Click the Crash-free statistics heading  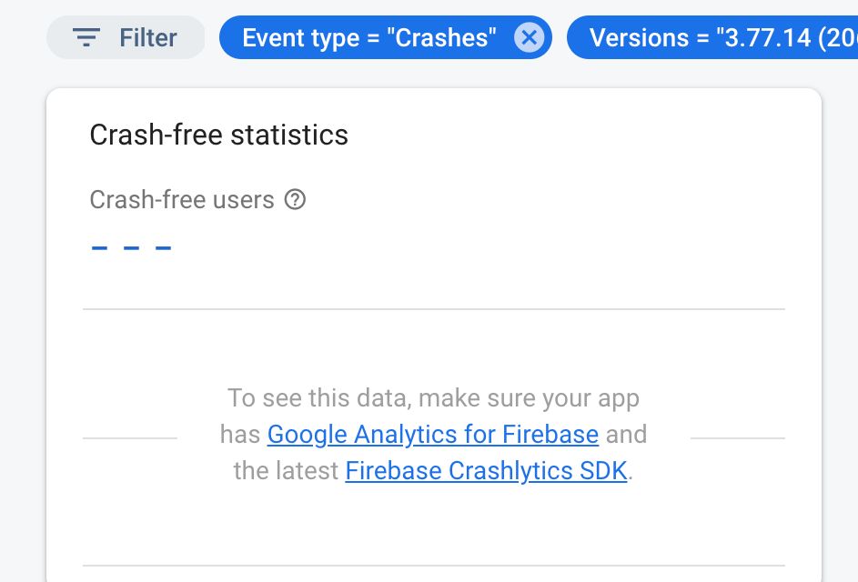(218, 135)
